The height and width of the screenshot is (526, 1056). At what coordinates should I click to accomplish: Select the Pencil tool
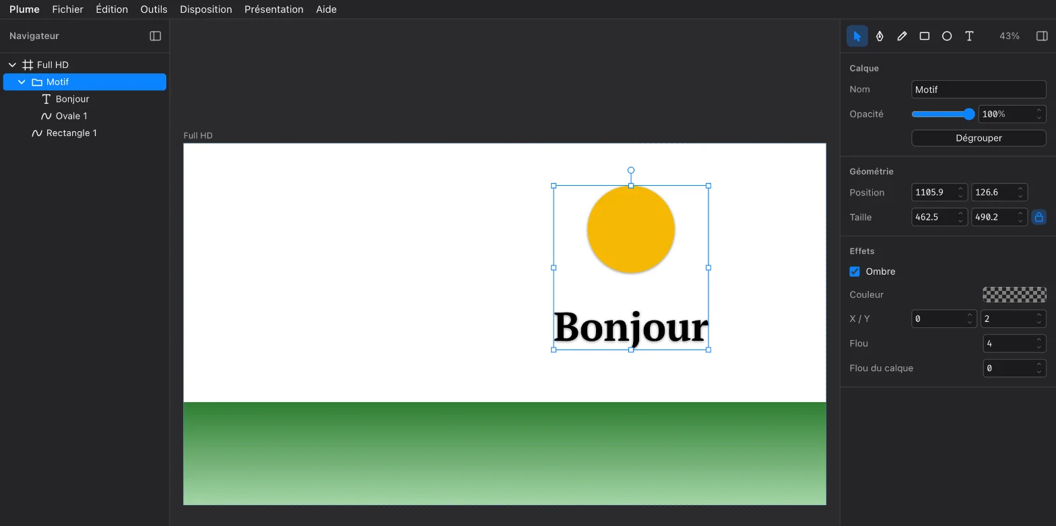(902, 36)
